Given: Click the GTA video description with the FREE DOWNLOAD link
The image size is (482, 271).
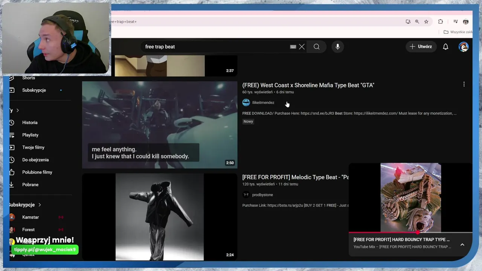Looking at the screenshot, I should coord(349,113).
